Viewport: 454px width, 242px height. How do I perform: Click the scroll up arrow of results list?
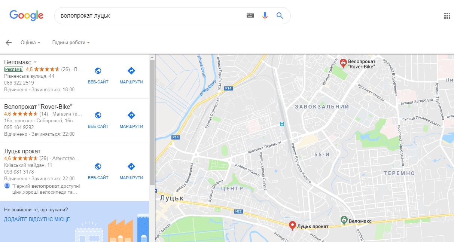click(152, 57)
